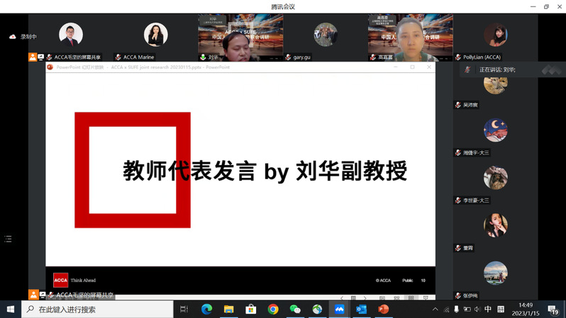Toggle the 中 input method indicator
This screenshot has width=566, height=318.
pos(488,310)
